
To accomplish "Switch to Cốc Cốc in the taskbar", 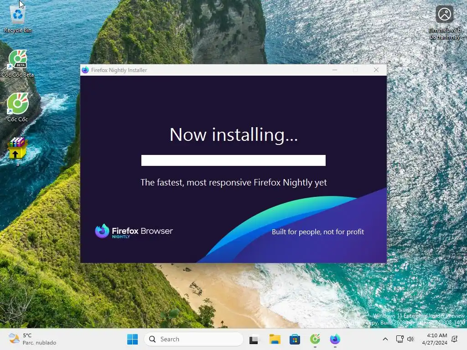I will click(x=315, y=339).
